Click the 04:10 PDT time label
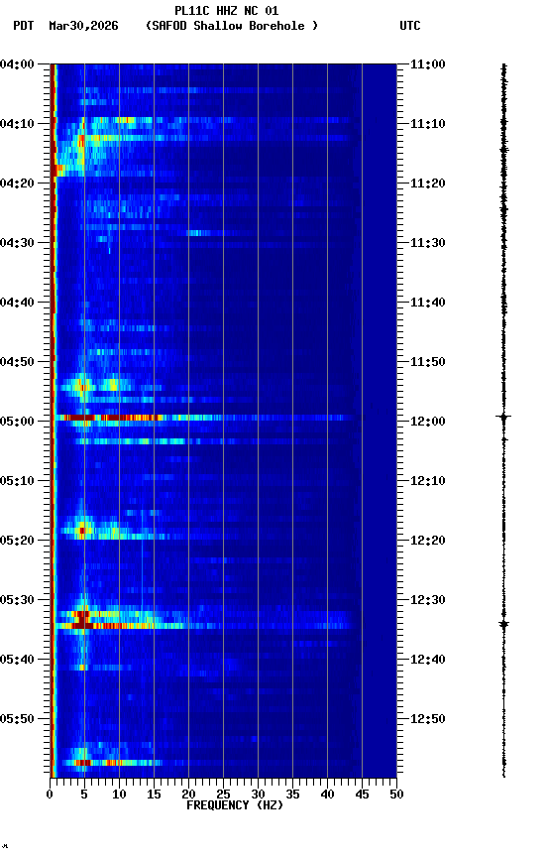 click(x=17, y=124)
